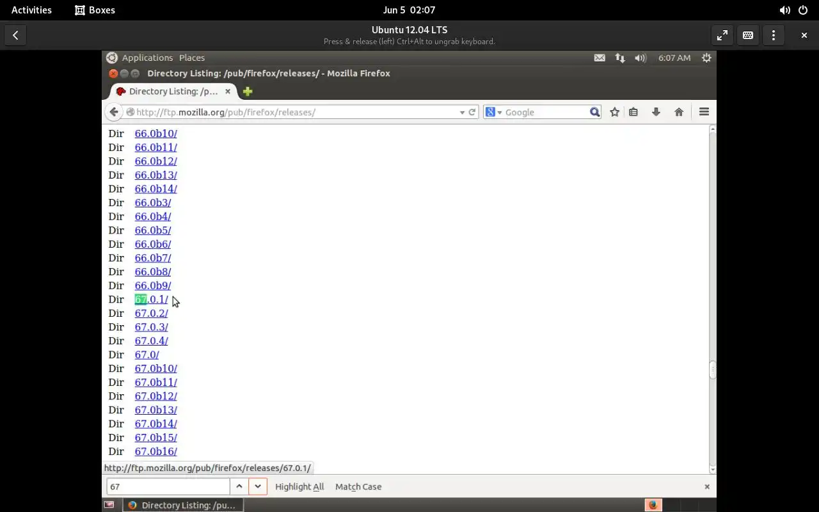Open the 67.0.4/ directory link
819x512 pixels.
[x=152, y=341]
